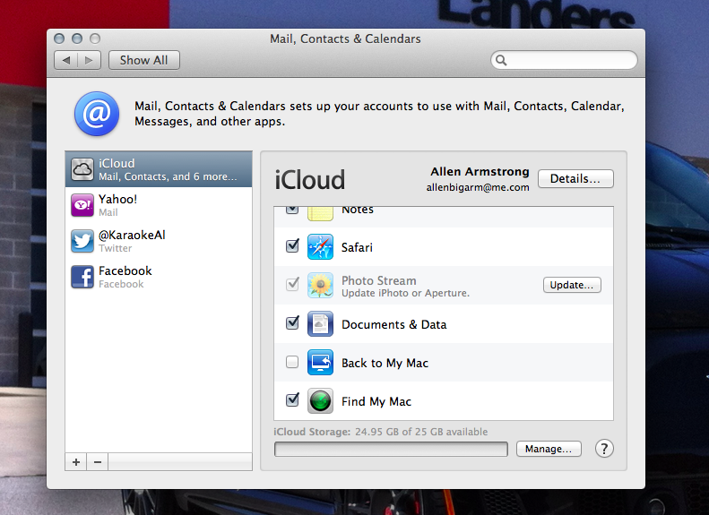Click the Back to My Mac icon
The height and width of the screenshot is (515, 709).
tap(320, 363)
